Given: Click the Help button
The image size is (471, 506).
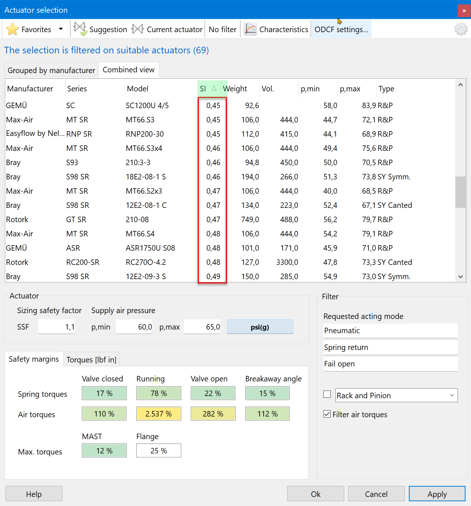Looking at the screenshot, I should pyautogui.click(x=34, y=494).
